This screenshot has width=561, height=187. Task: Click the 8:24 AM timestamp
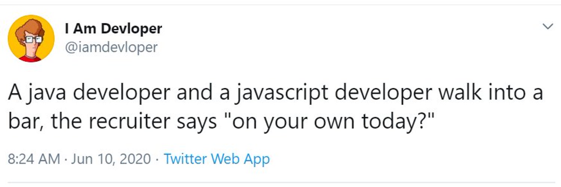pos(34,159)
